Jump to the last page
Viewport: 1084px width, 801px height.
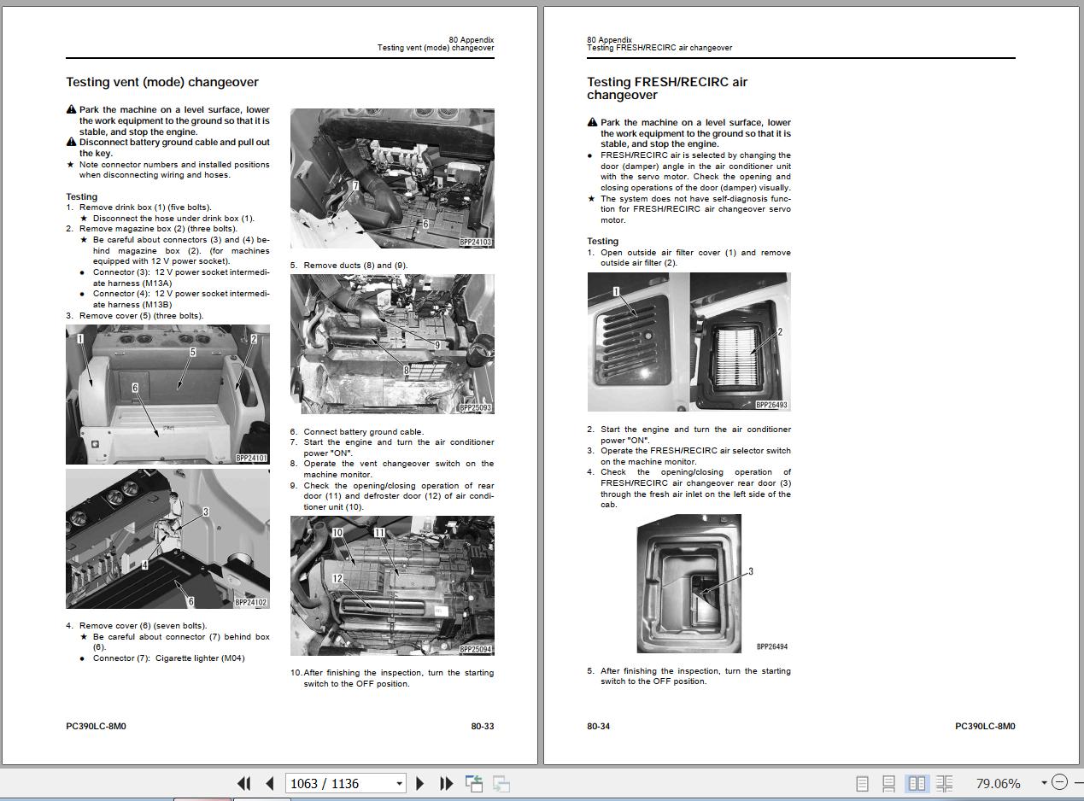(x=446, y=783)
